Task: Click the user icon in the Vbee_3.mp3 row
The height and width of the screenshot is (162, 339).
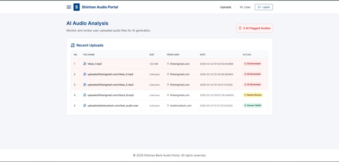Action: pos(168,74)
